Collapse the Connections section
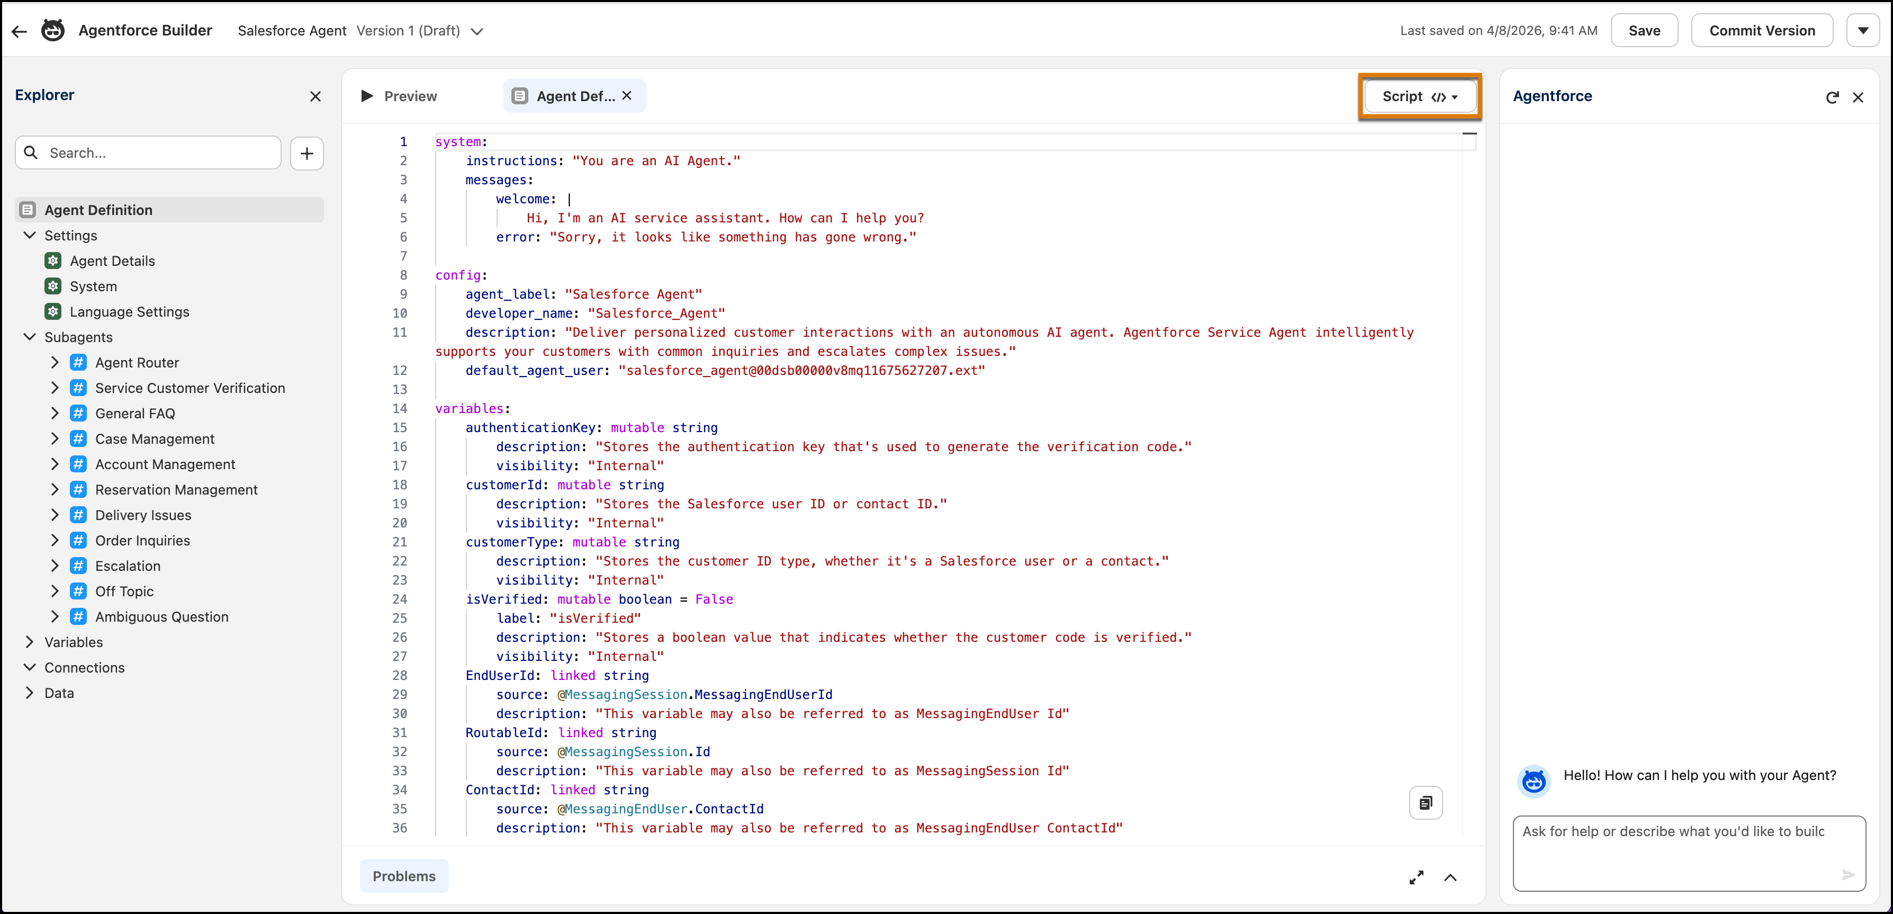The height and width of the screenshot is (914, 1893). click(x=30, y=667)
